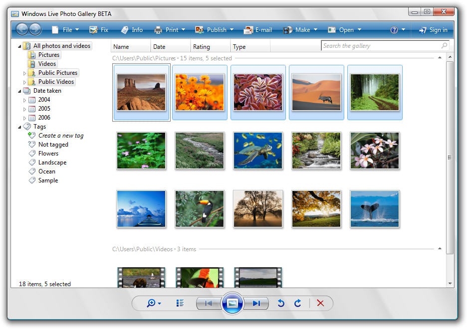Select the sea turtle photo thumbnail
Viewport: 467px width, 329px height.
pos(258,151)
